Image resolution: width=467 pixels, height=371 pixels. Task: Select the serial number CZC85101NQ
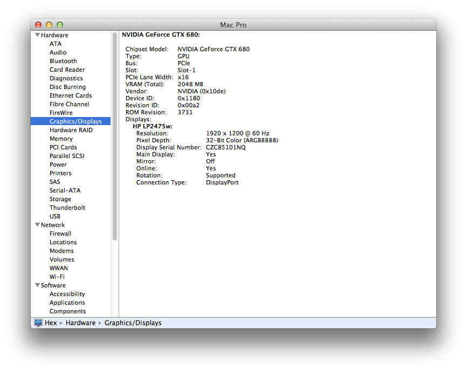[226, 147]
